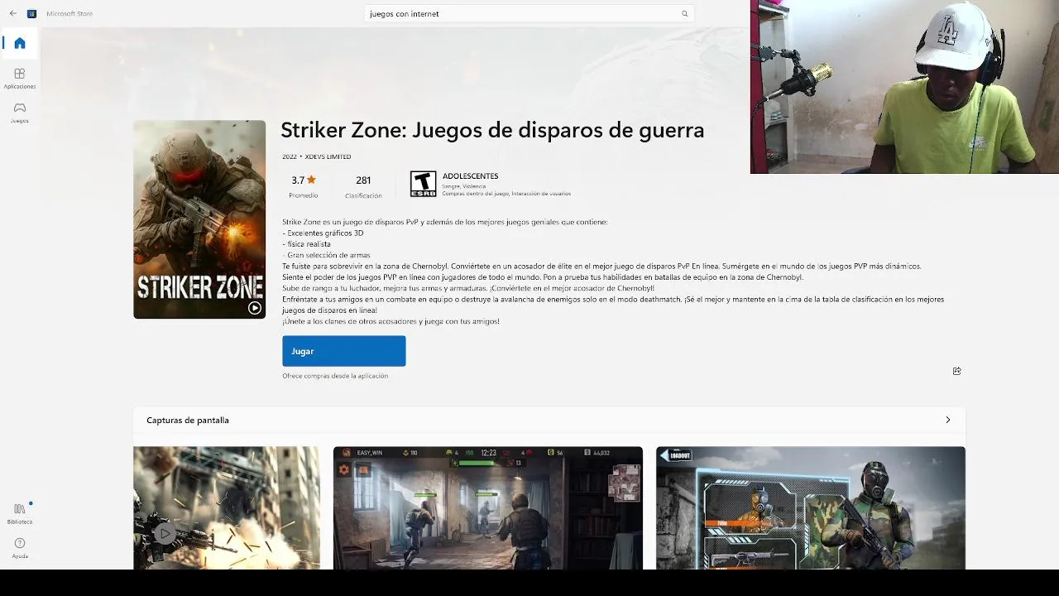Open Biblioteca in the sidebar

(x=20, y=513)
